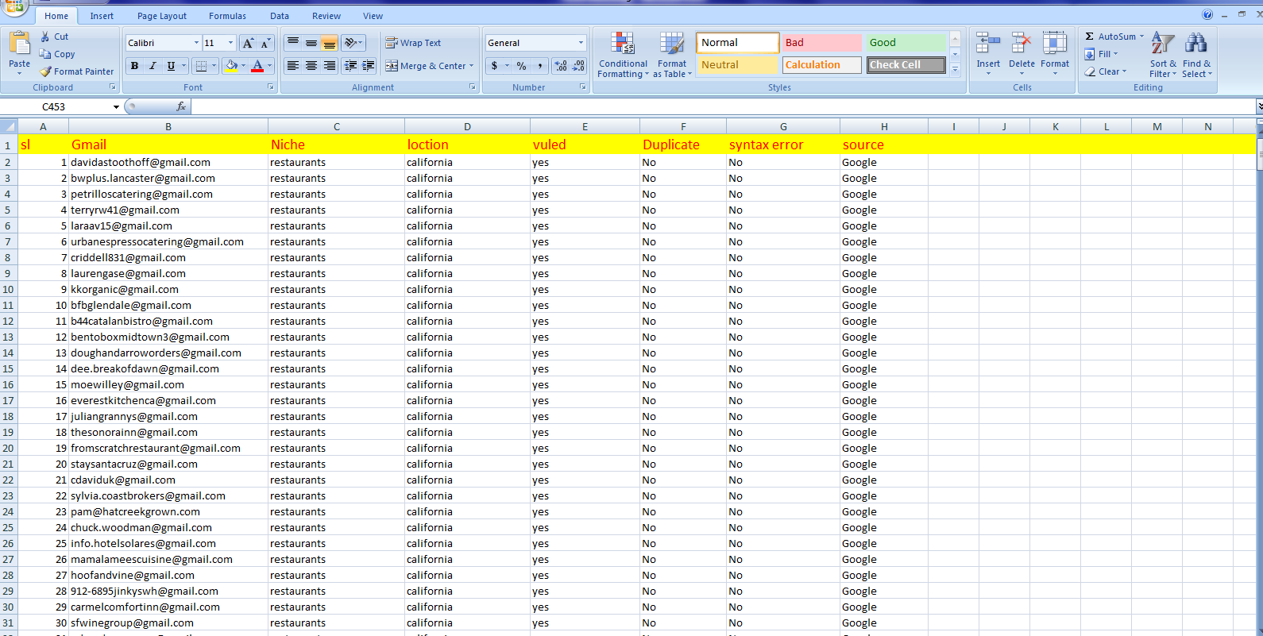This screenshot has width=1263, height=636.
Task: Click the Cut scissors icon
Action: pos(45,37)
